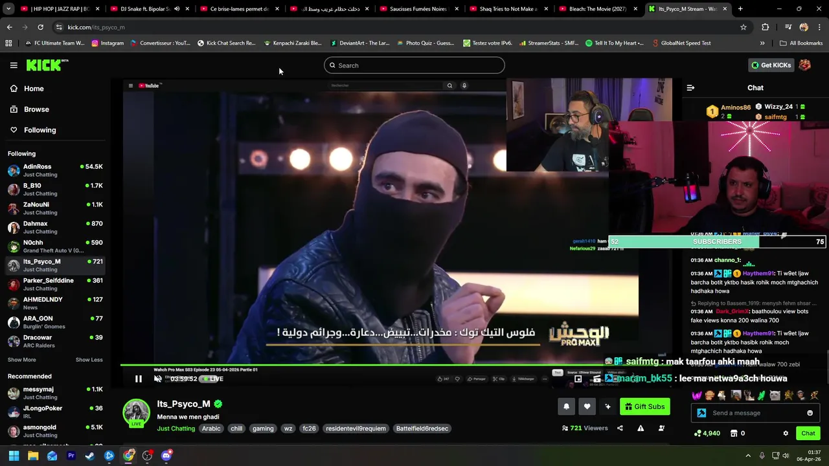This screenshot has width=829, height=466.
Task: Open asmongold recommended channel
Action: [x=55, y=431]
